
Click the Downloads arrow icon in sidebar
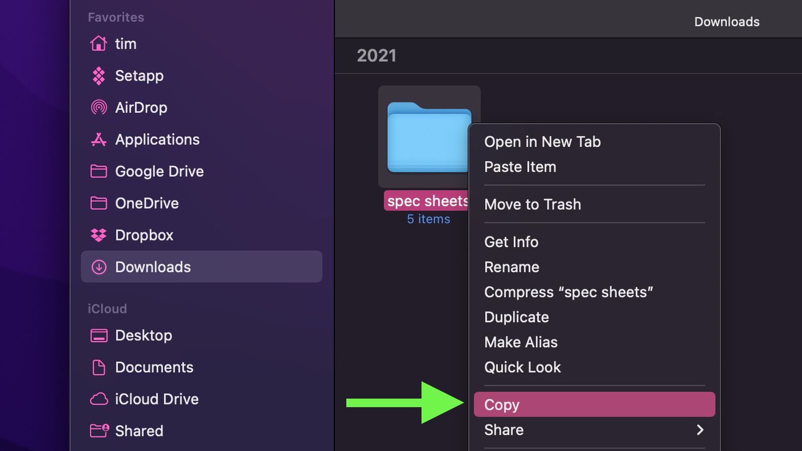98,267
